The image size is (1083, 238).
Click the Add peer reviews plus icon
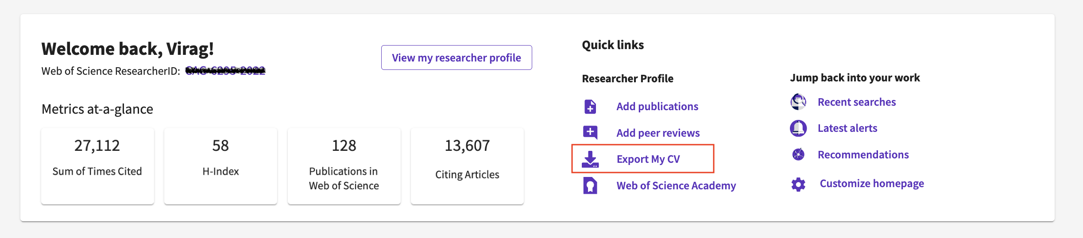(590, 132)
